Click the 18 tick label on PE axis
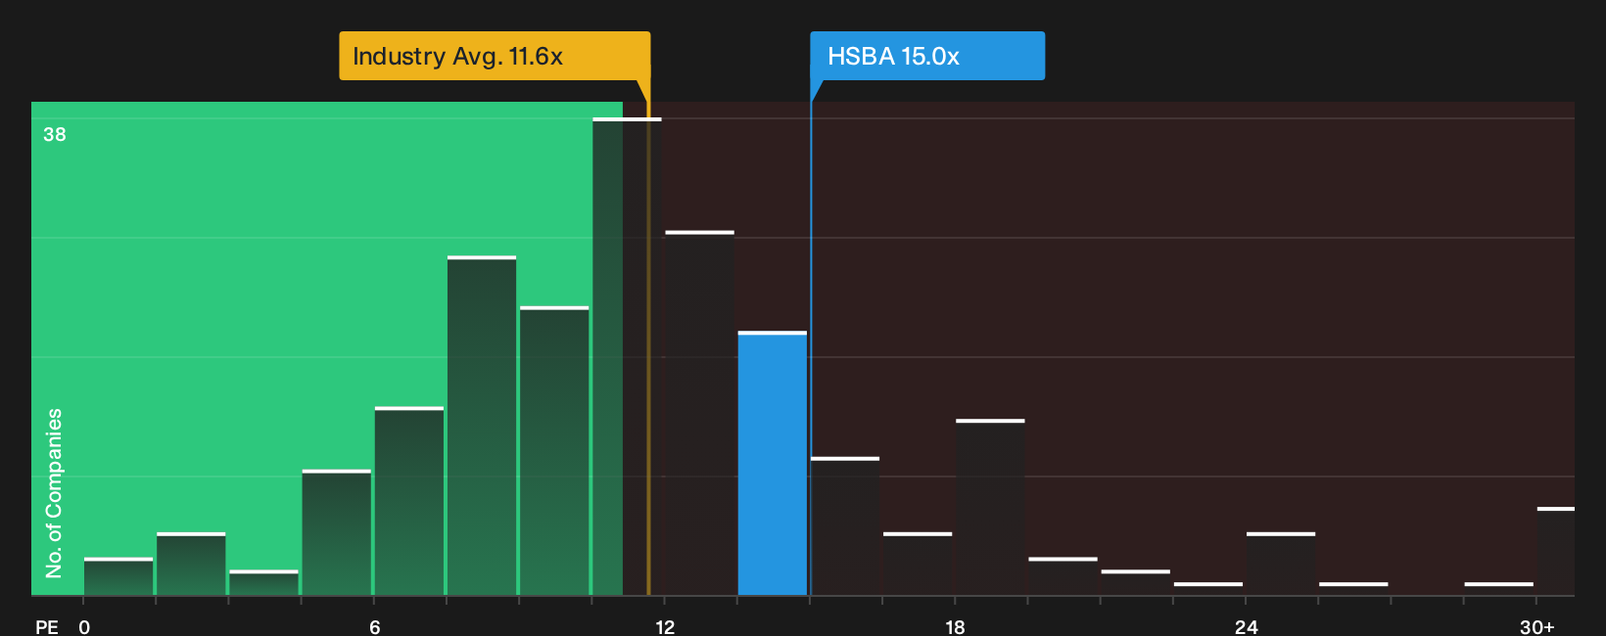 tap(956, 626)
